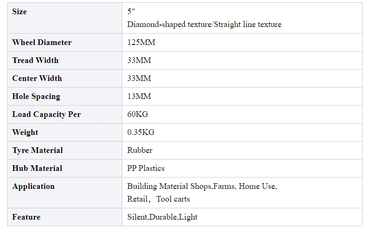373x231 pixels.
Task: Click the Tool carts text
Action: click(x=173, y=199)
